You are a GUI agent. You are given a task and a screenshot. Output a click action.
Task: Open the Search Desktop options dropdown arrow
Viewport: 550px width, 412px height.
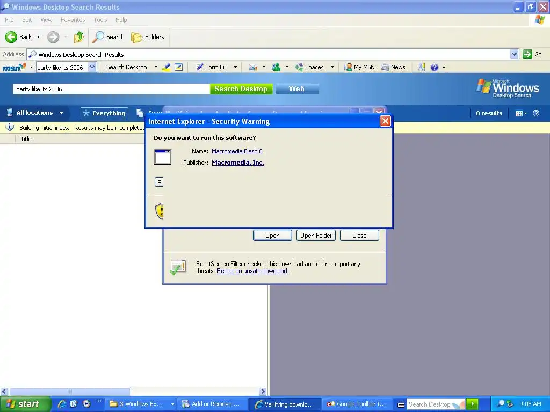point(156,67)
